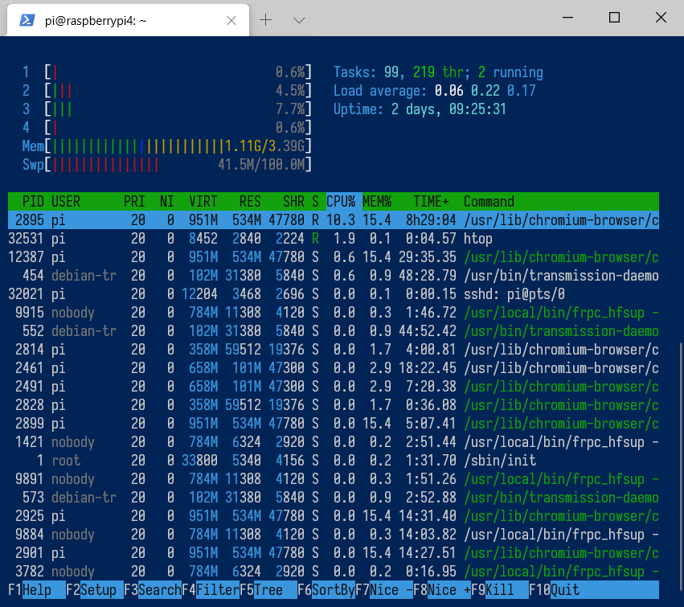Sort by the RES column header
This screenshot has height=607, width=684.
(x=251, y=202)
